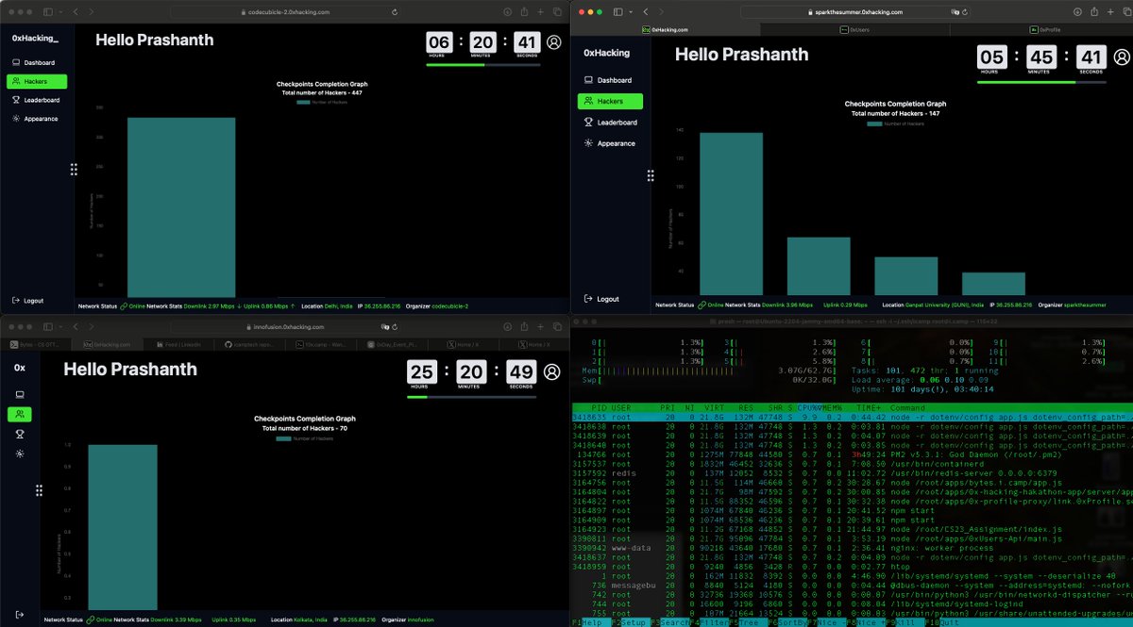Open profile avatar icon in codecubicle-2 window

tap(553, 42)
